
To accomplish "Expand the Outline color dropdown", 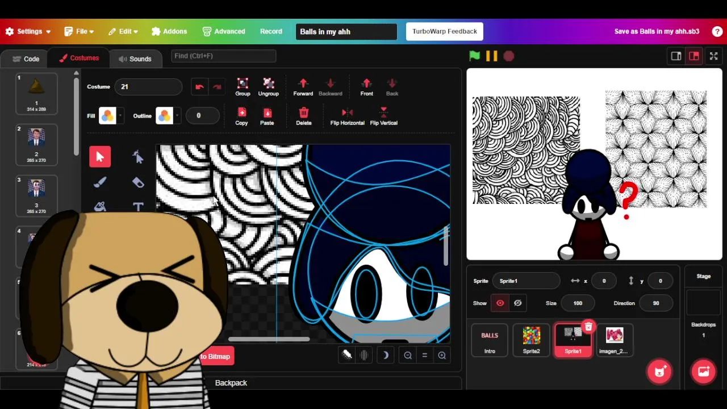I will click(177, 116).
